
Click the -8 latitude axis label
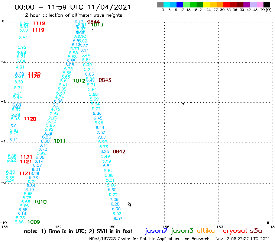(3, 182)
